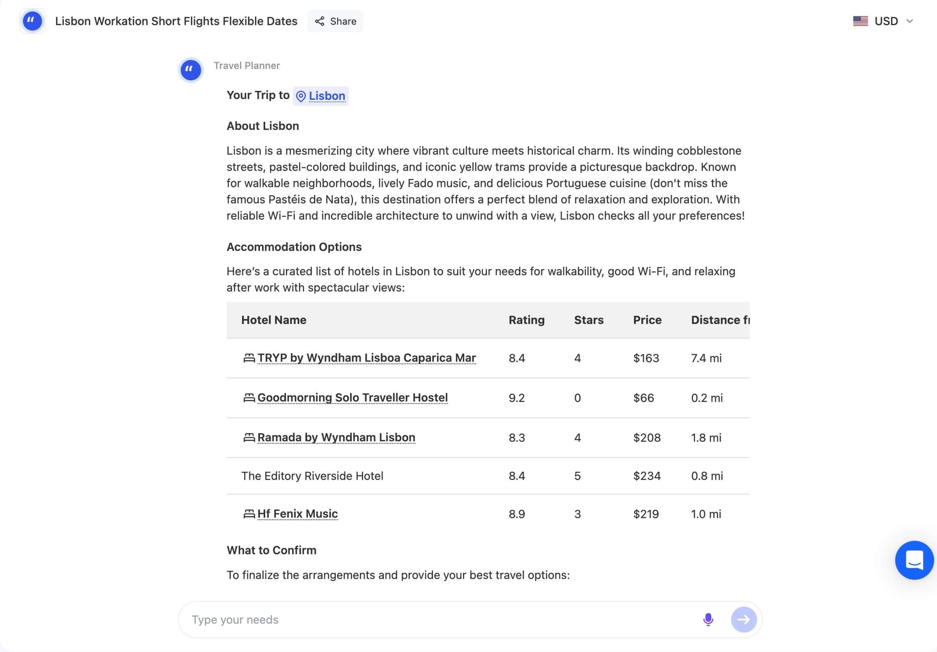Click bed icon beside Hf Fenix Music
The width and height of the screenshot is (937, 652).
click(x=249, y=514)
